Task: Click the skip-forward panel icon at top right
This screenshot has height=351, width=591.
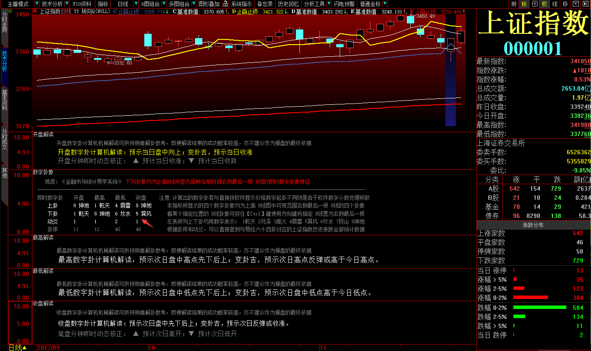Action: coord(585,4)
